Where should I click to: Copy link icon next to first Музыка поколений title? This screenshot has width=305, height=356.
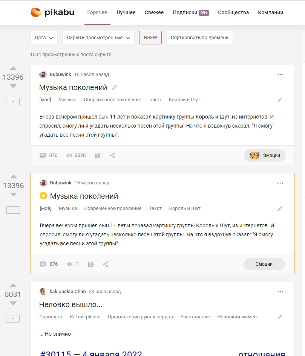[x=115, y=87]
